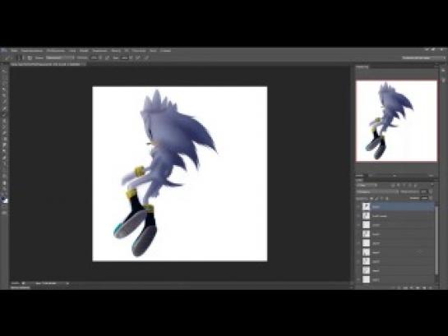Open the workspace switcher dropdown

coord(424,58)
